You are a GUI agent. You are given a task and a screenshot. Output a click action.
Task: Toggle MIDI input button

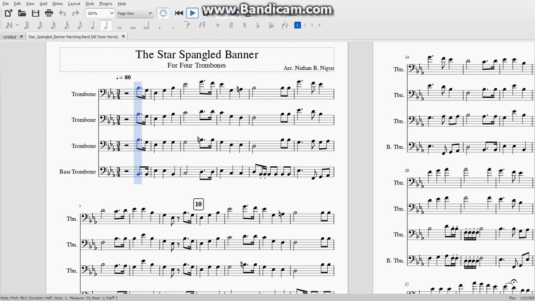[x=163, y=13]
